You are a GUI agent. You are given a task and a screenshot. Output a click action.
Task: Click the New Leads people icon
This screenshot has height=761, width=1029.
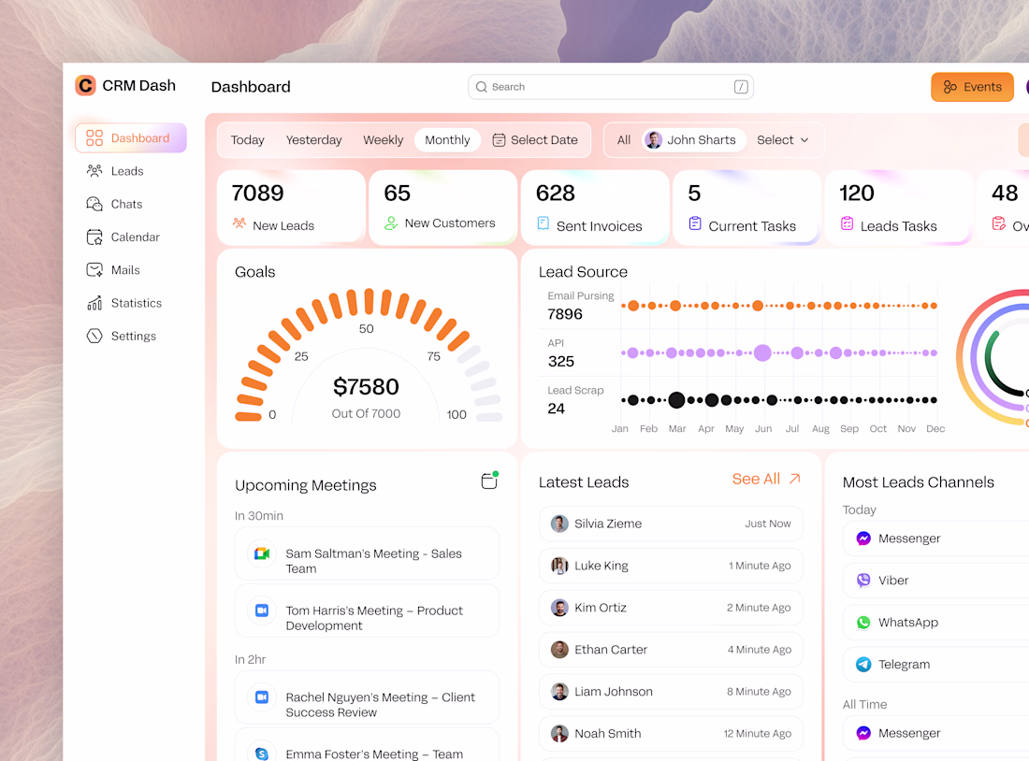(x=239, y=223)
